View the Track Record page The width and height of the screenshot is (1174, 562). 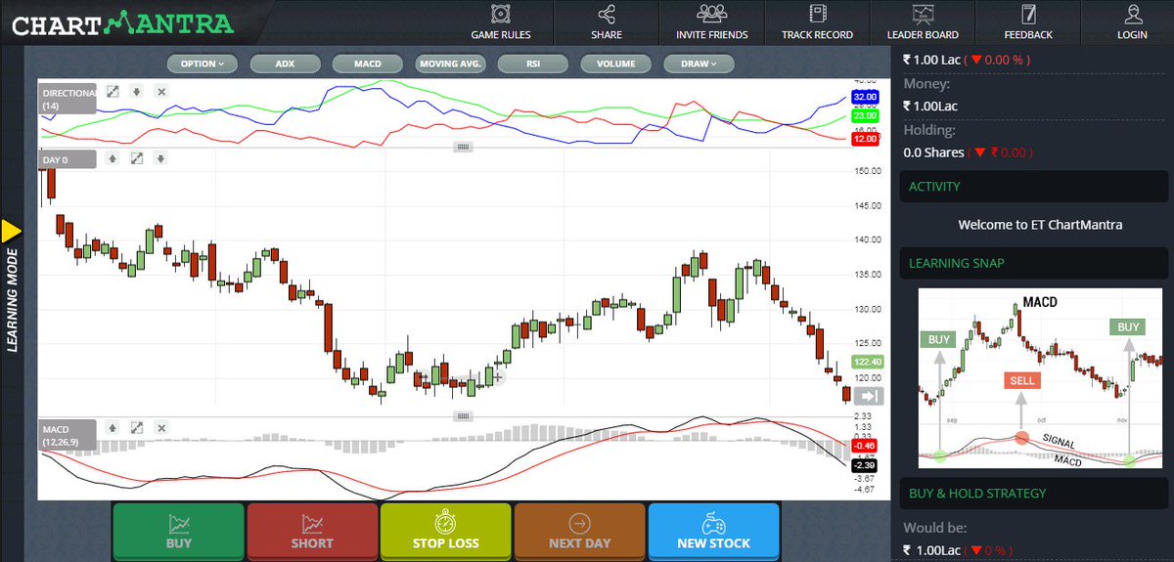(x=817, y=22)
